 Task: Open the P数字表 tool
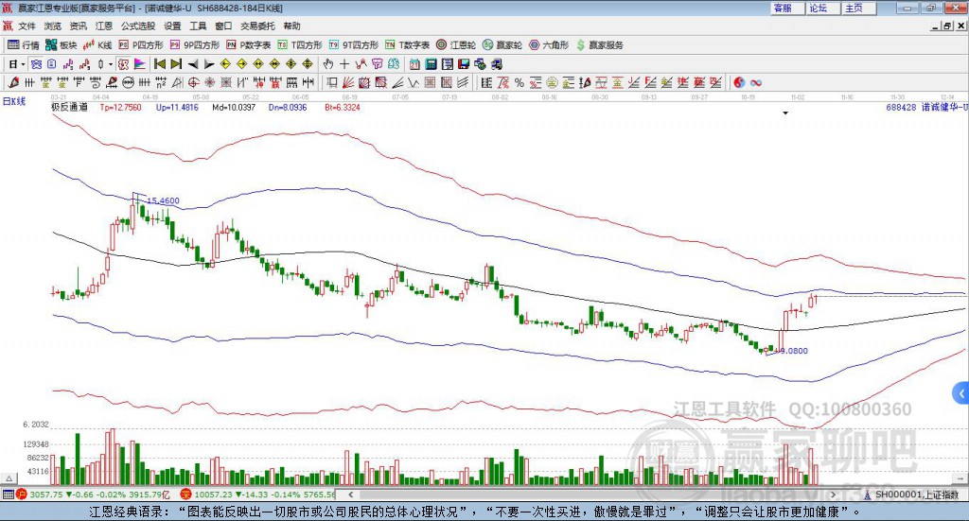click(249, 45)
